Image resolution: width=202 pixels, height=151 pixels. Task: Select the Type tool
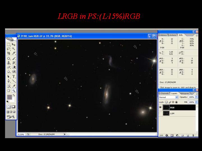tap(13, 77)
